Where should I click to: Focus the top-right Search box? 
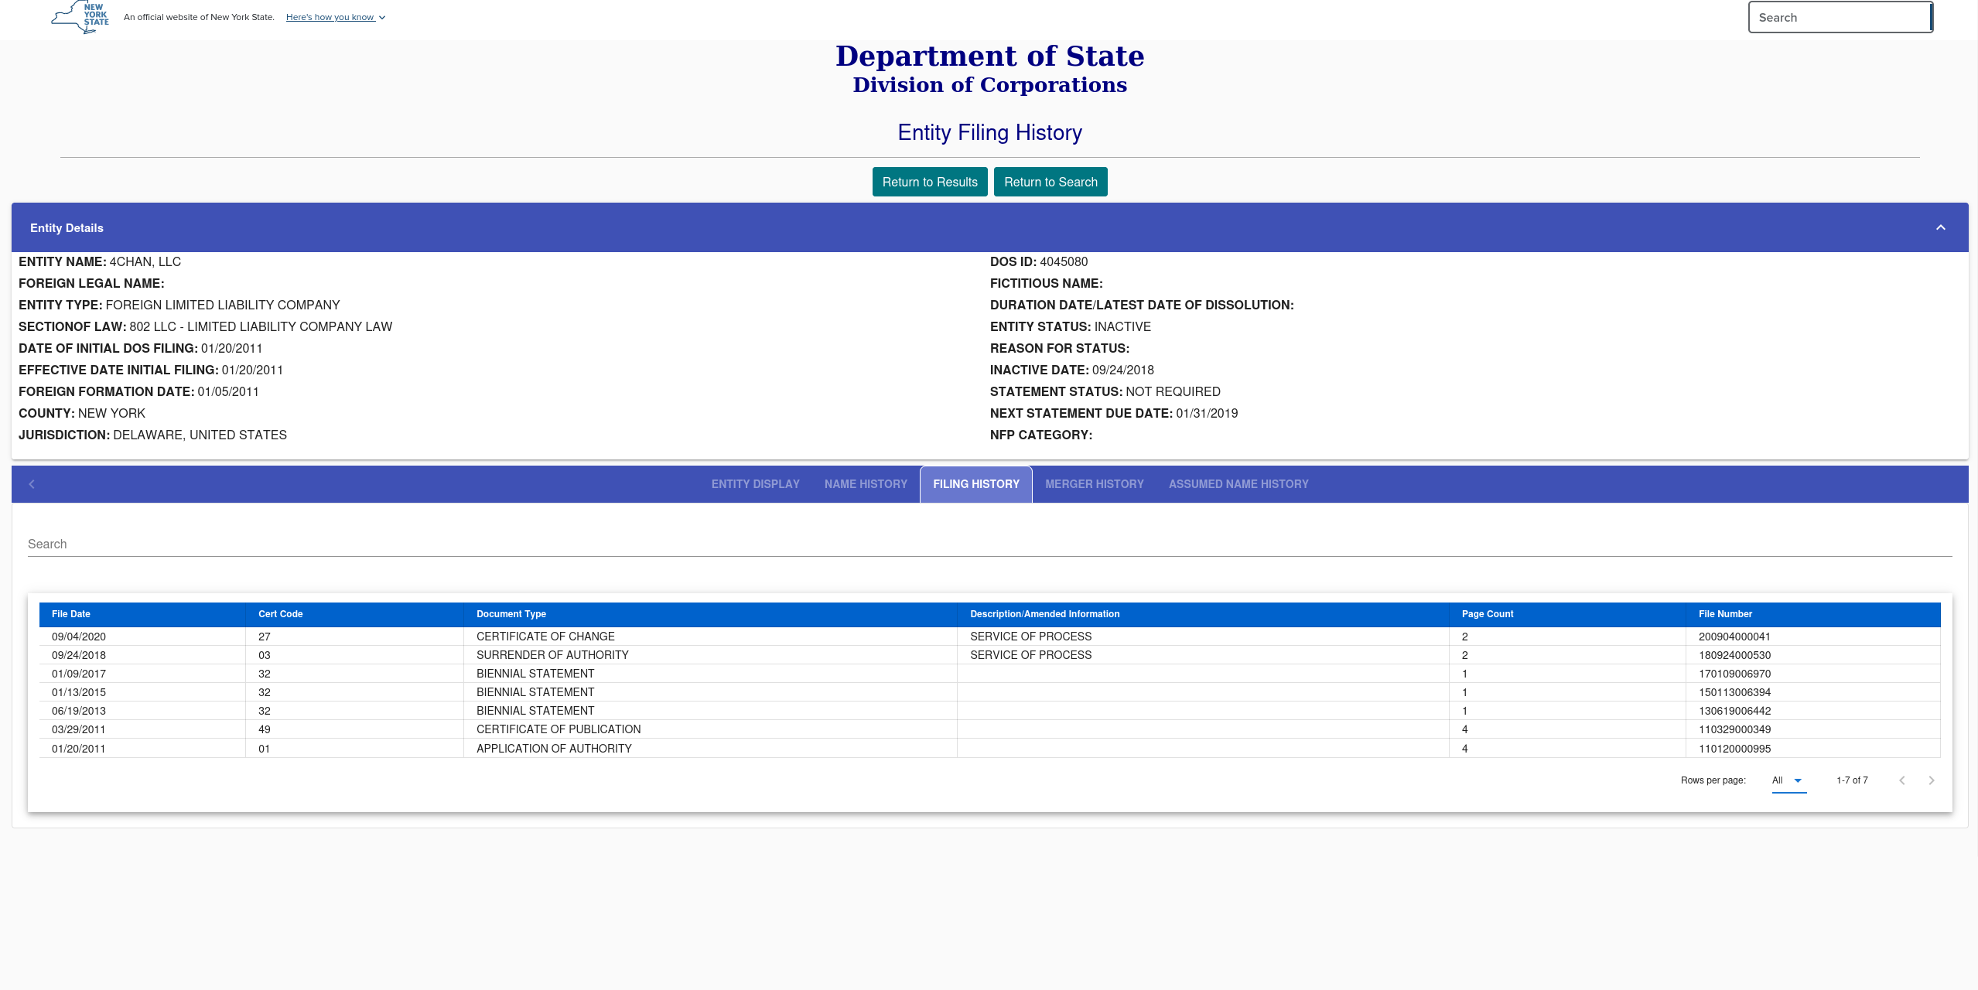click(x=1840, y=17)
